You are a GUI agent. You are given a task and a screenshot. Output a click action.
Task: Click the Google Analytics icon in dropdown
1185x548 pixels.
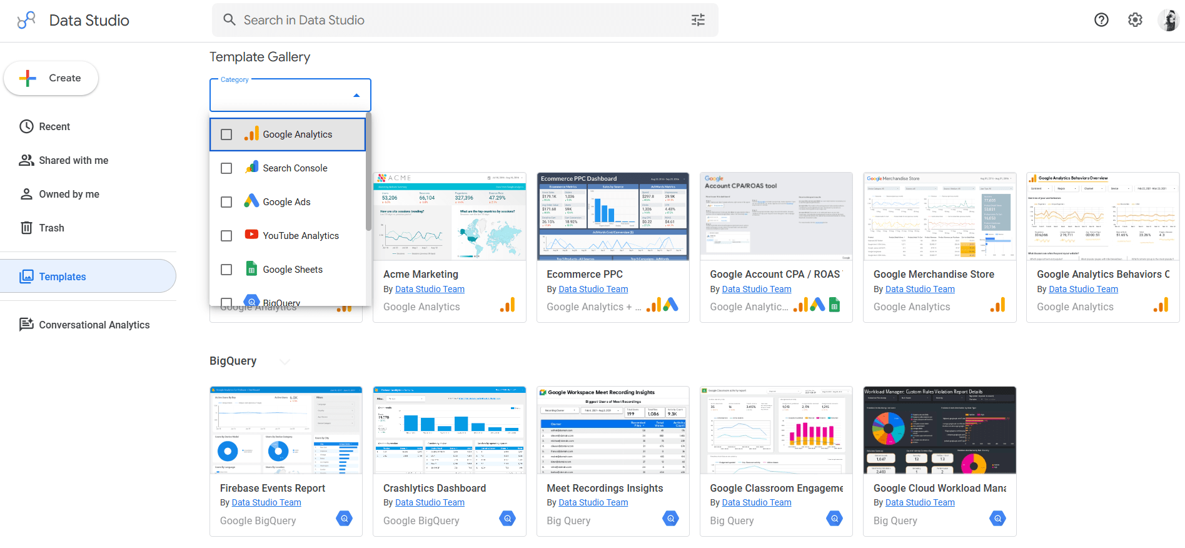[251, 134]
